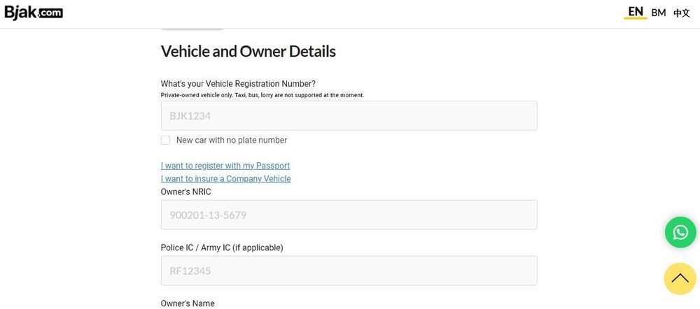
Task: Open the green WhatsApp chat bubble
Action: [680, 232]
